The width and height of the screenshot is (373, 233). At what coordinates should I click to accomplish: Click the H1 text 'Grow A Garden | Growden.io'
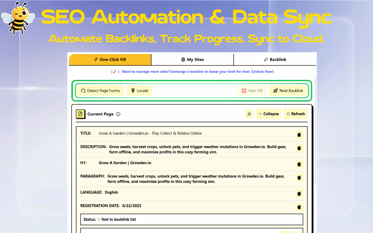point(125,163)
